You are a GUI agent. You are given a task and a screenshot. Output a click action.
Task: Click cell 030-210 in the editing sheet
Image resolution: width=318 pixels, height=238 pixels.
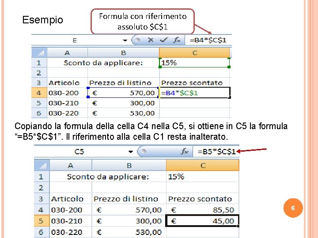pyautogui.click(x=67, y=103)
